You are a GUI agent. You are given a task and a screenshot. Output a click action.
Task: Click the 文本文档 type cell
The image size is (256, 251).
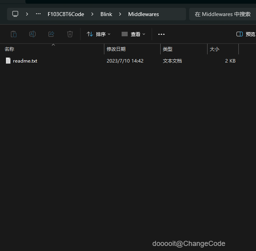[172, 61]
